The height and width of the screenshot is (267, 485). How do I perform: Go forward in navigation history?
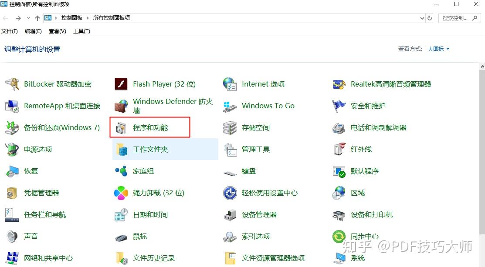18,18
